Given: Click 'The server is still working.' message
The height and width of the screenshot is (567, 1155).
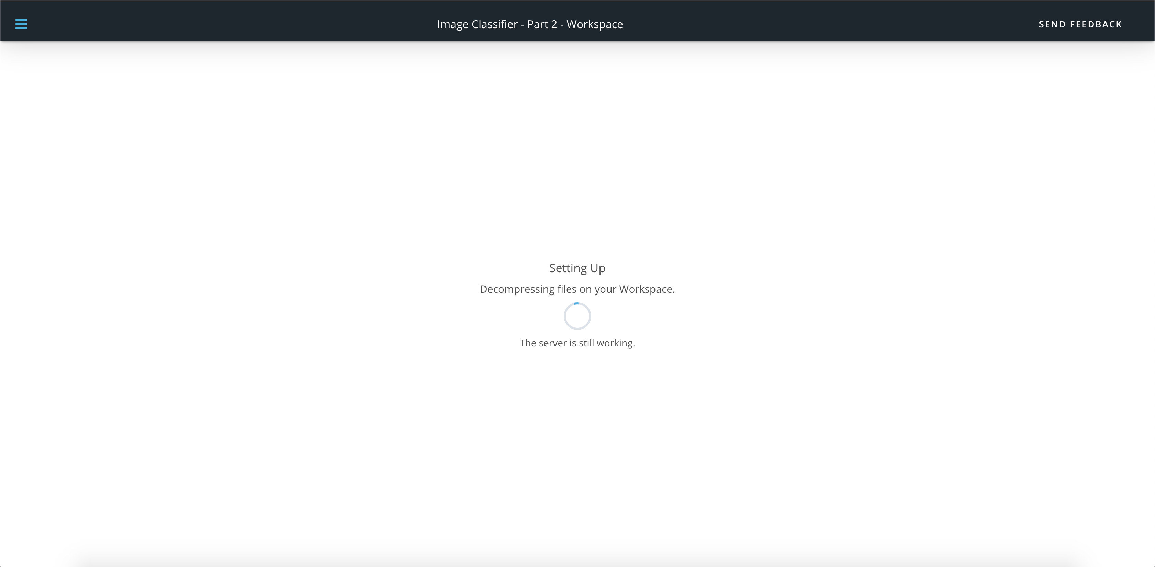Looking at the screenshot, I should point(577,343).
